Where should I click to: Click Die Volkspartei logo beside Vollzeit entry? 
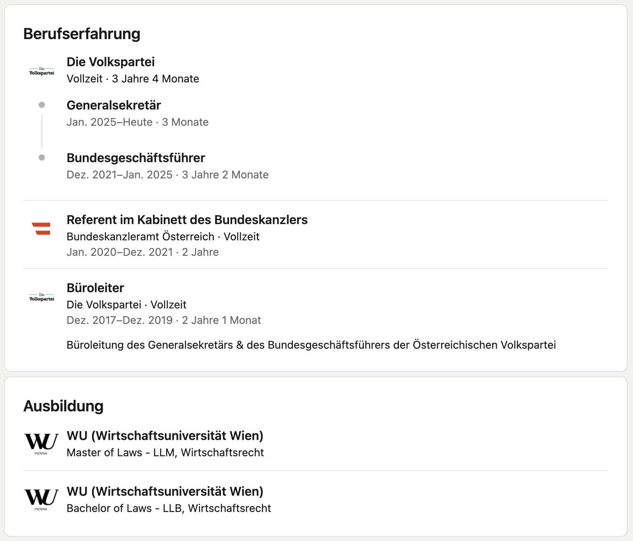pos(42,71)
